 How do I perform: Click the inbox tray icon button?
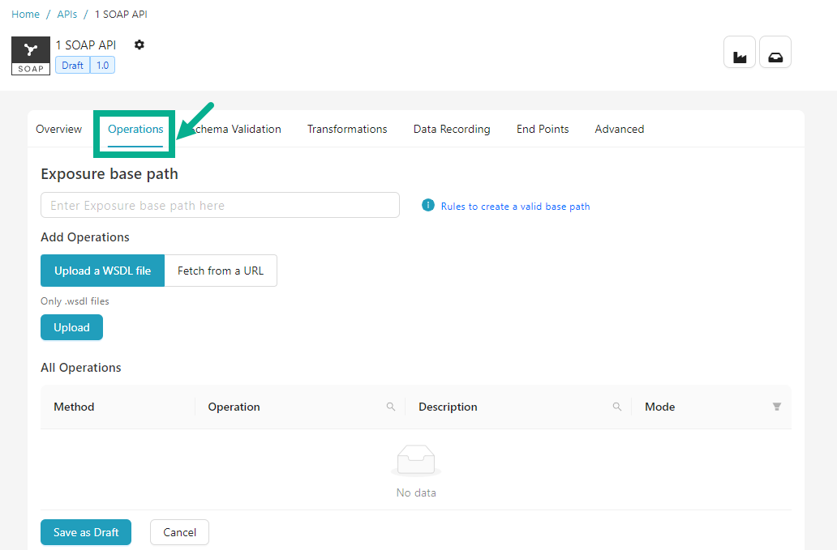click(775, 53)
